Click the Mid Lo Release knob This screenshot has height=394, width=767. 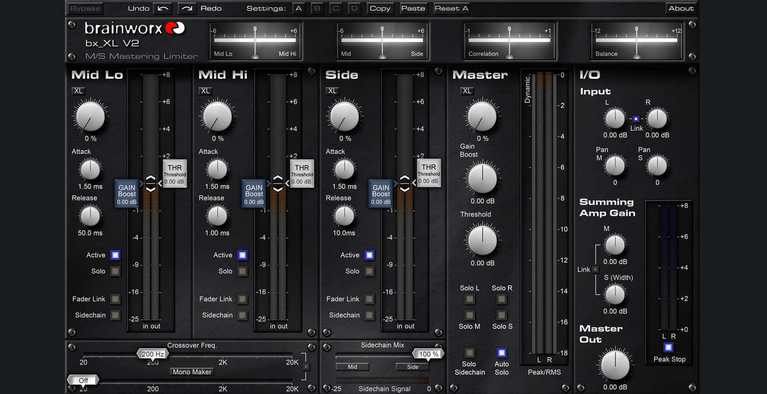(91, 216)
